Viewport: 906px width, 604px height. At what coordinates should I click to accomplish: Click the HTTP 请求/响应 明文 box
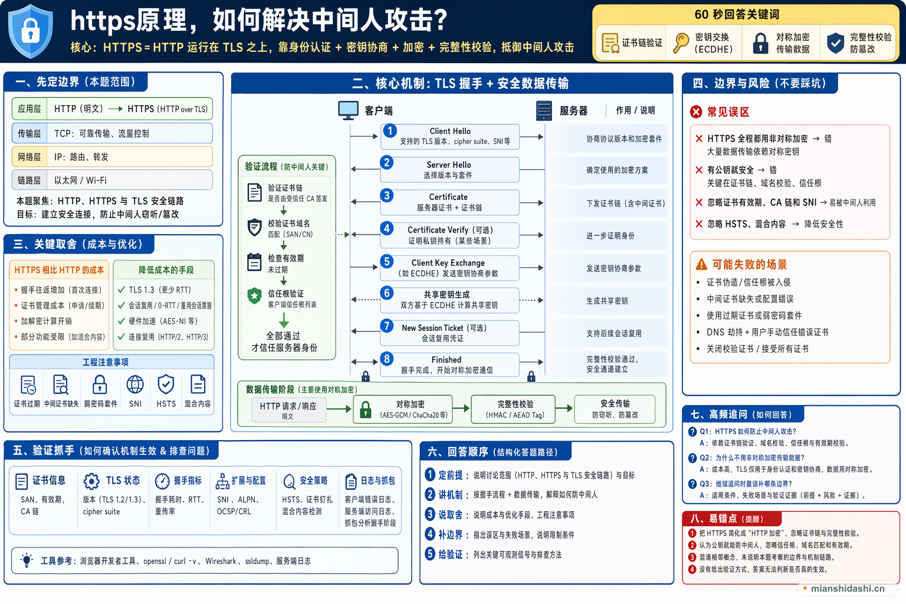[288, 410]
